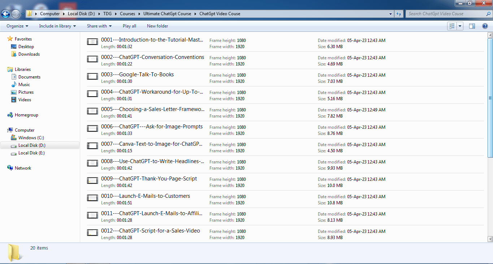Open the Desktop favorite
493x264 pixels.
click(26, 47)
